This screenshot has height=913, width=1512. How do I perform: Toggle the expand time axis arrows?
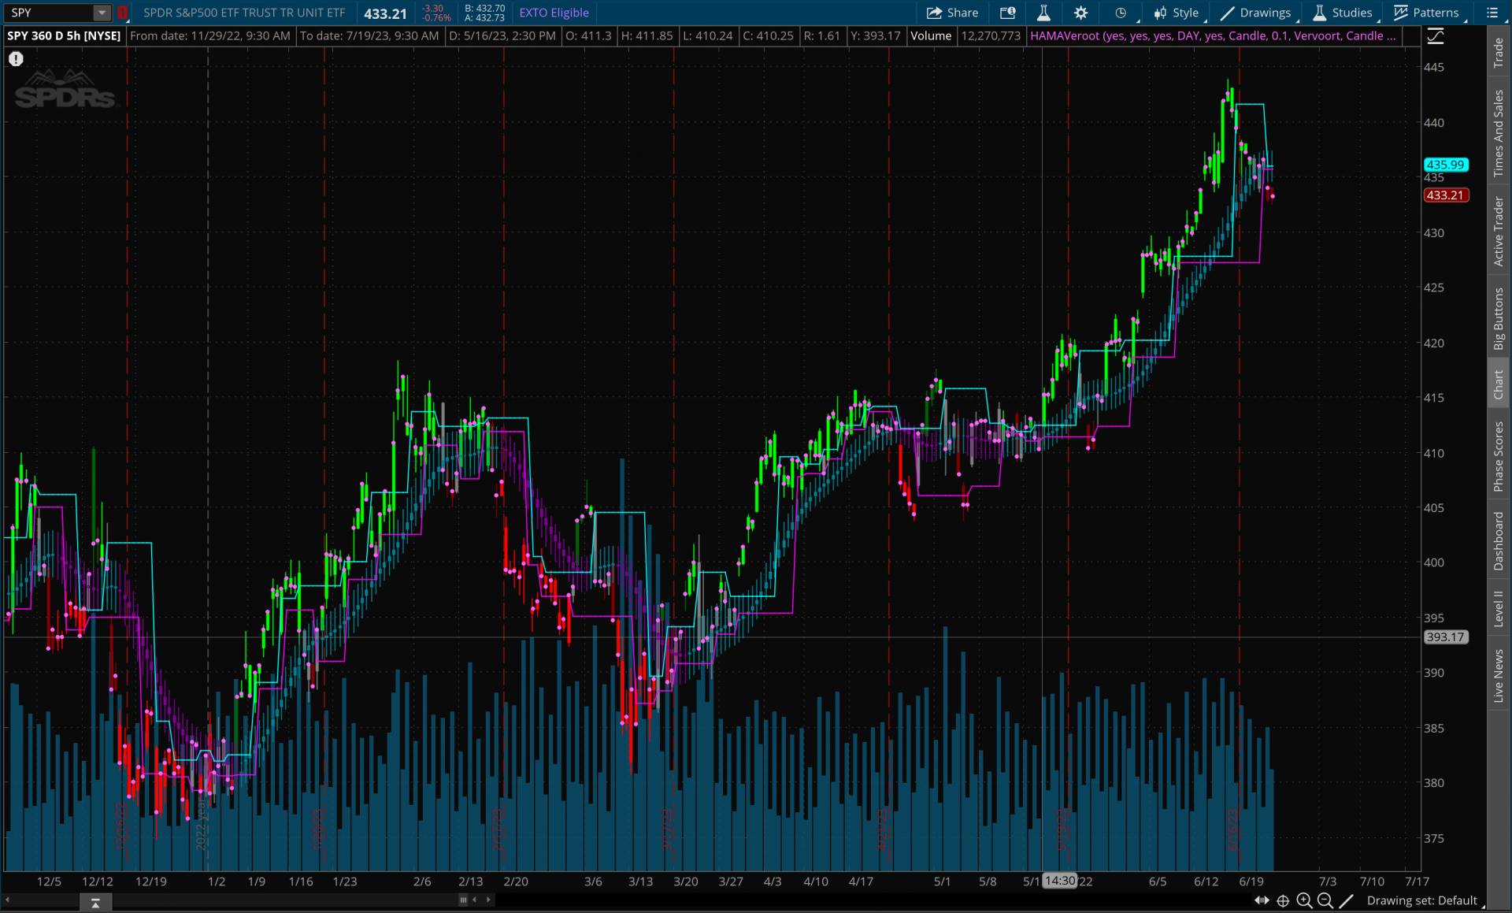(x=1262, y=900)
